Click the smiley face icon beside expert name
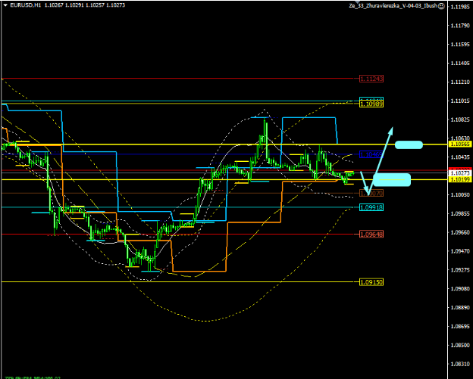This screenshot has width=473, height=379. tap(441, 5)
